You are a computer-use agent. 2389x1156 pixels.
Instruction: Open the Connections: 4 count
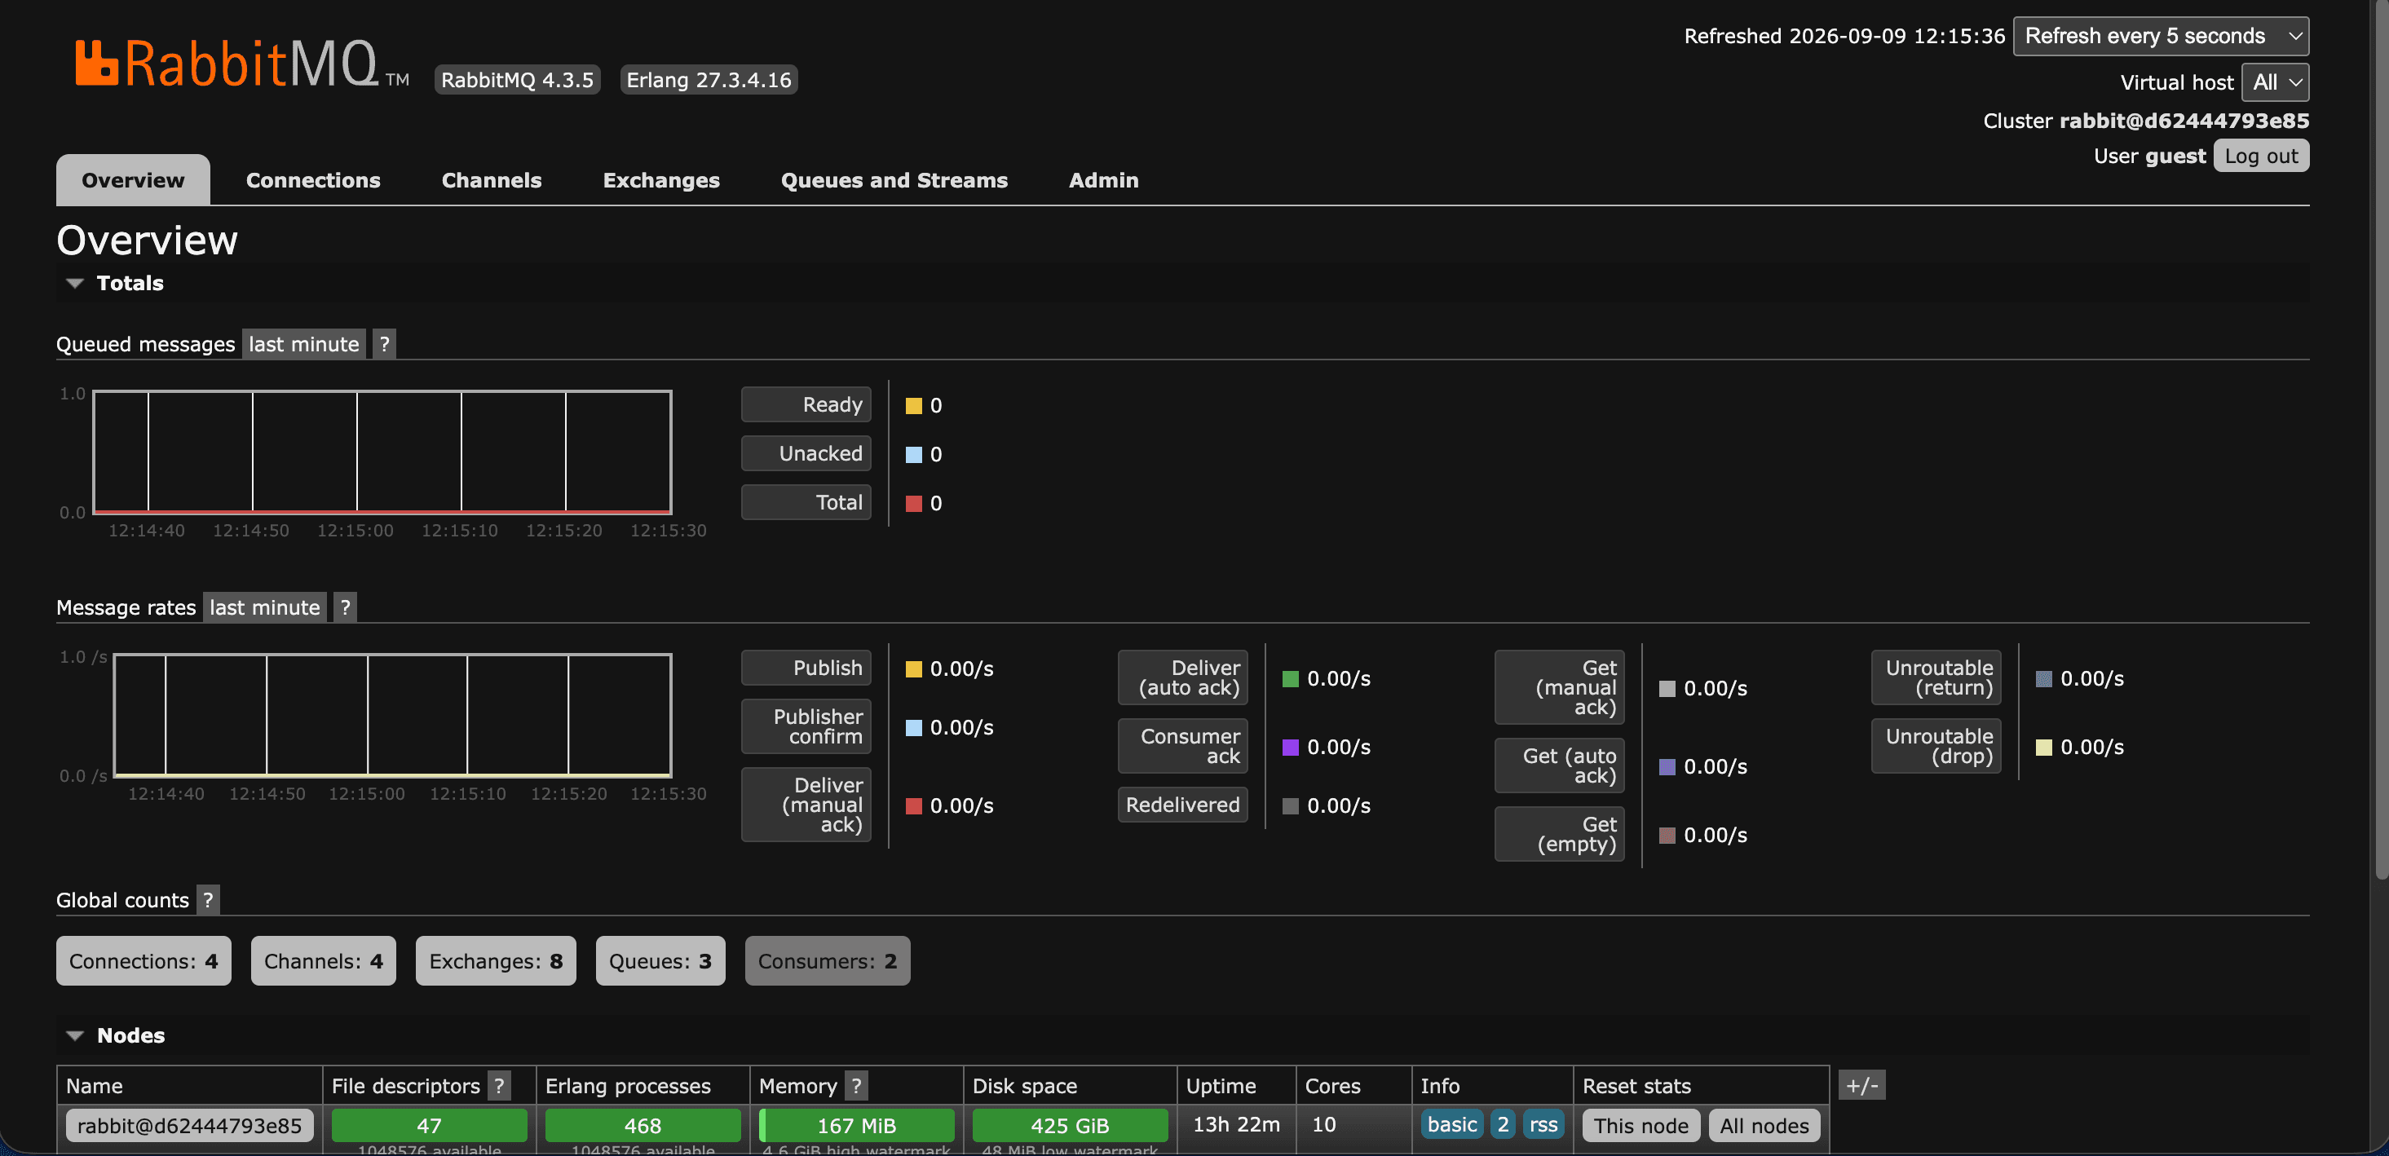coord(144,960)
